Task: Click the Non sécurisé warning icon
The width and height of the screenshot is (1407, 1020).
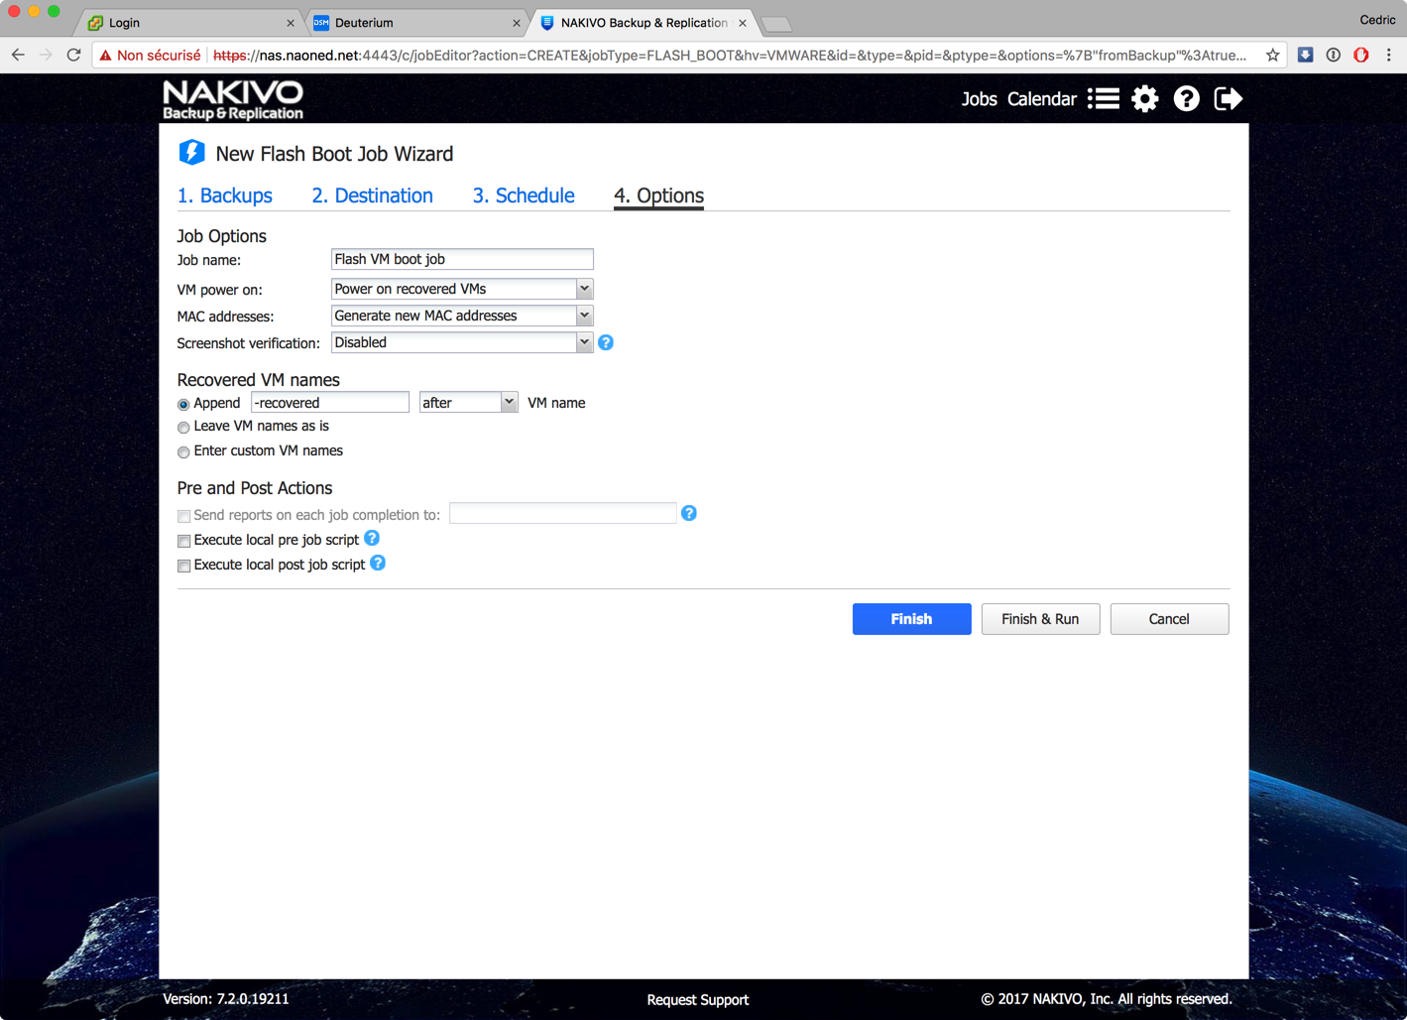Action: (x=106, y=56)
